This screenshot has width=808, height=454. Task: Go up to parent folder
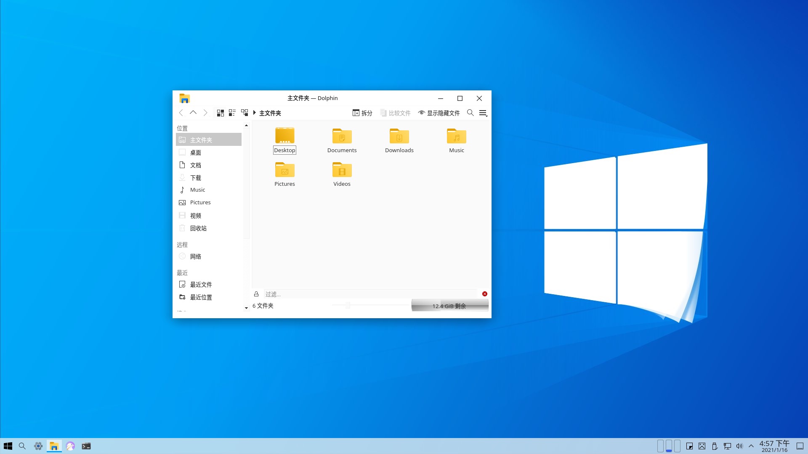click(193, 113)
